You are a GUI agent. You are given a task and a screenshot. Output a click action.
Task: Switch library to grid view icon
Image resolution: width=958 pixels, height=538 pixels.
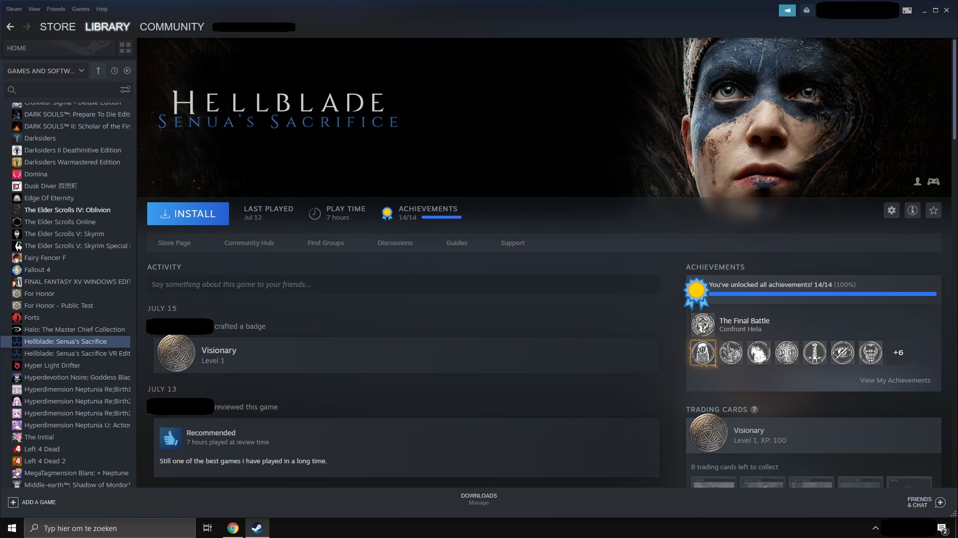[125, 48]
